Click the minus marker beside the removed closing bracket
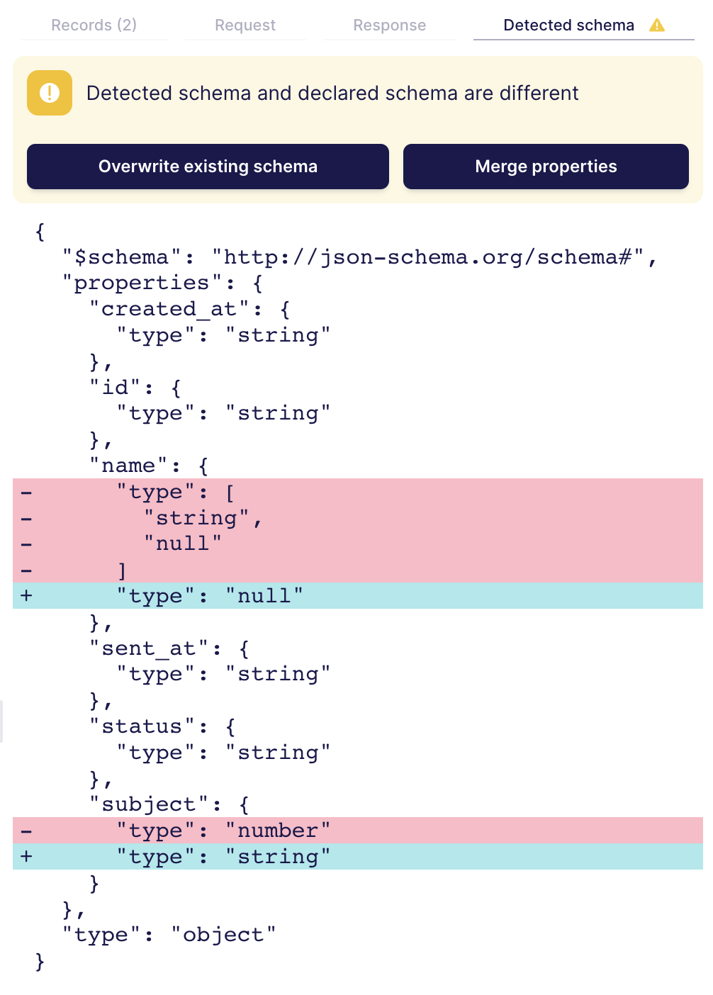Screen dimensions: 713x995 pos(26,569)
